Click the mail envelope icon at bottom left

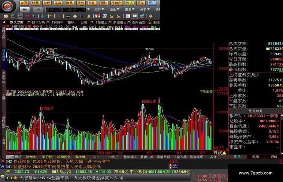3,176
